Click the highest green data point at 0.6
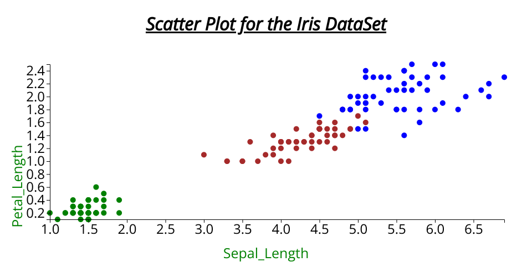532x277 pixels. click(x=96, y=187)
